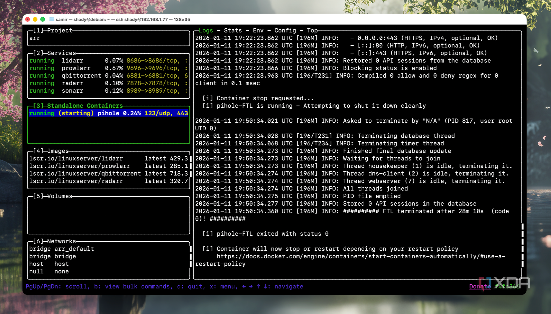Click the 'q: quit' shortcut text
The height and width of the screenshot is (314, 551).
pos(190,286)
